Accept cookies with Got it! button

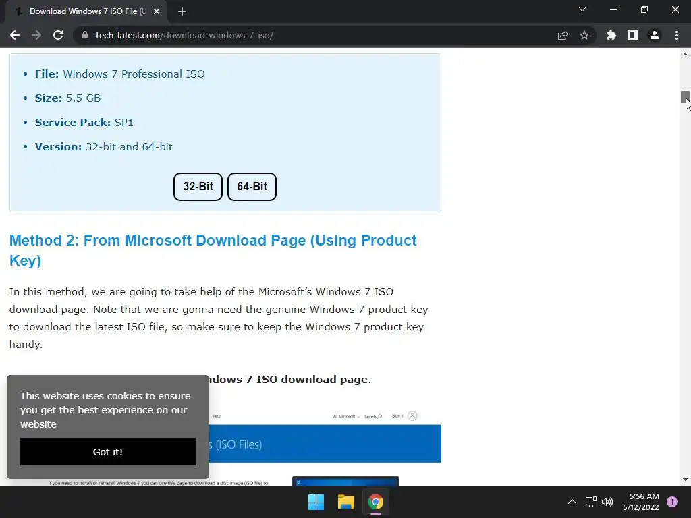[x=108, y=451]
